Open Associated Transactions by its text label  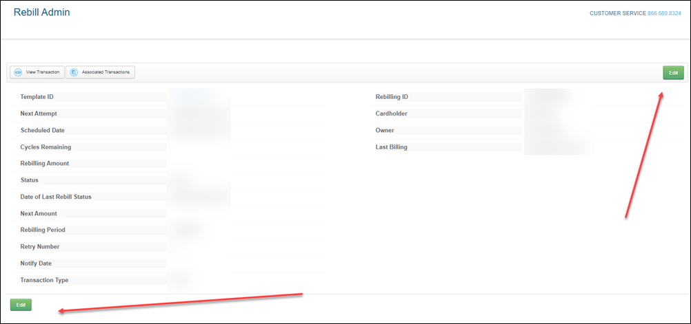pos(106,72)
